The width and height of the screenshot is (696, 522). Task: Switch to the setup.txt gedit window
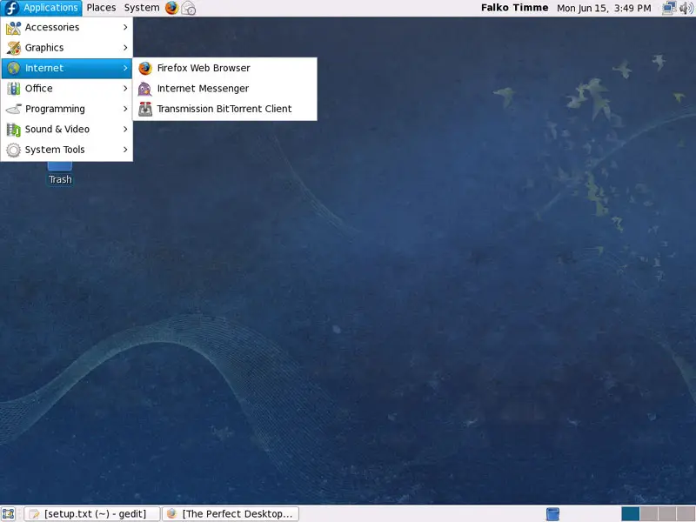(91, 513)
